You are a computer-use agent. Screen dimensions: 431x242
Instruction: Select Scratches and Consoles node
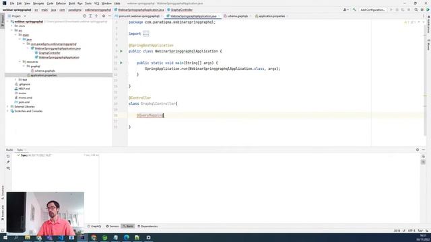pos(28,111)
